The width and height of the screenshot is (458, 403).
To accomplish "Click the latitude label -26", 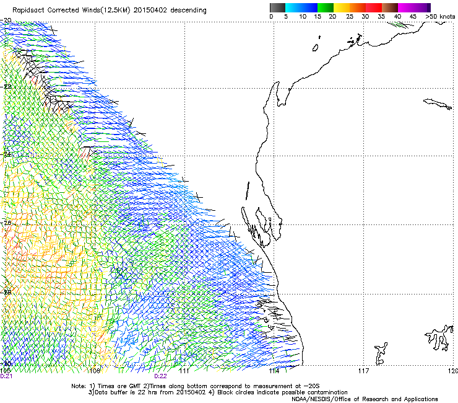I will point(6,223).
